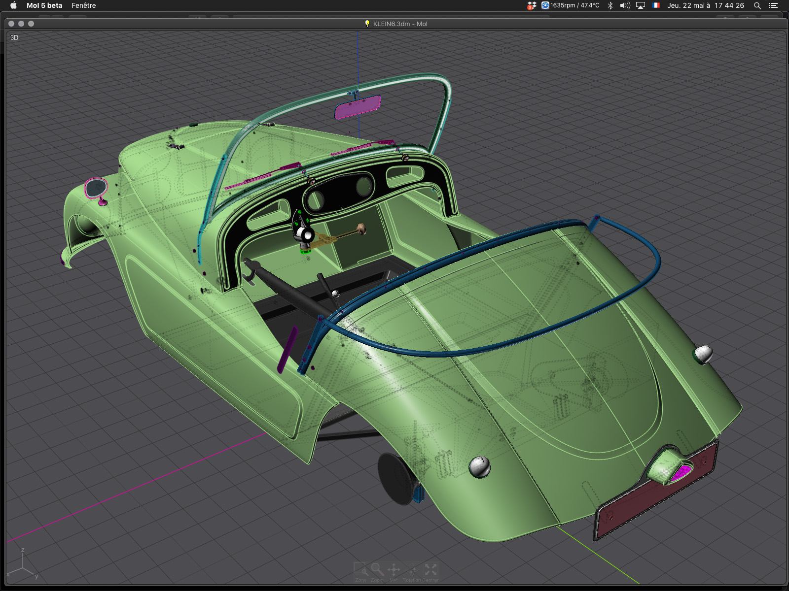Select the round side mirror on fender
This screenshot has height=591, width=789.
[x=96, y=188]
